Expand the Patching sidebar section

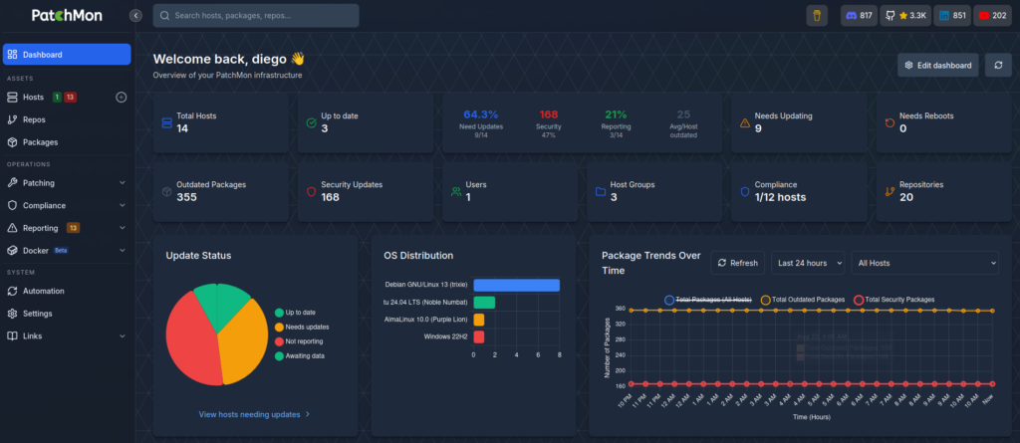coord(66,183)
